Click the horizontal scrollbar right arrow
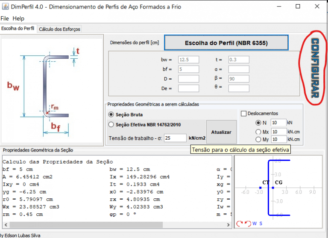The width and height of the screenshot is (328, 238). tap(228, 225)
